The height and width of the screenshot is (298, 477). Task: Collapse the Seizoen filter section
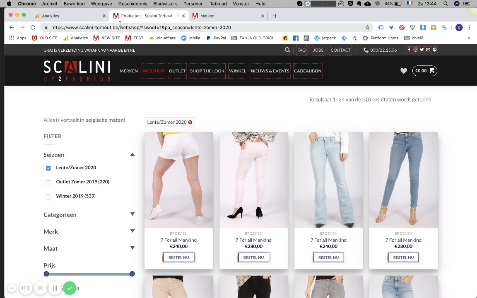[132, 154]
